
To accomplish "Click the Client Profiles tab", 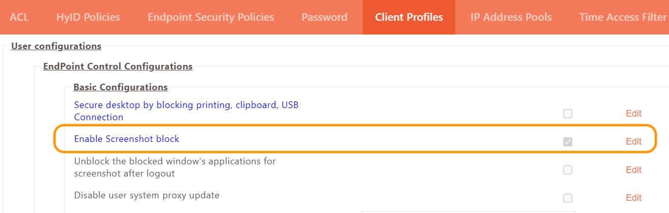I will point(409,17).
